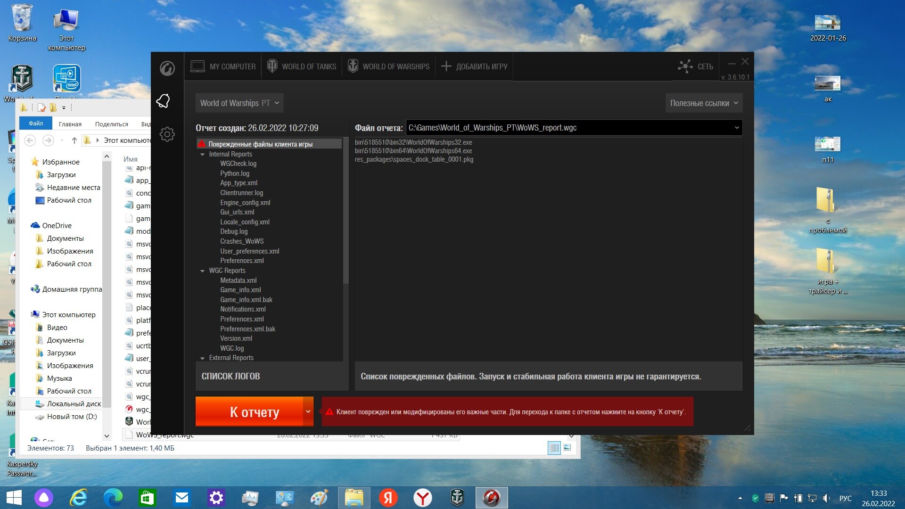This screenshot has height=509, width=905.
Task: Open the 2022-01-26 desktop image file
Action: click(x=828, y=28)
